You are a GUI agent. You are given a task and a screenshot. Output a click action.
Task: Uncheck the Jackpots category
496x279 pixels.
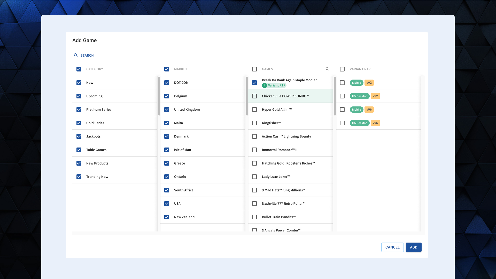79,136
